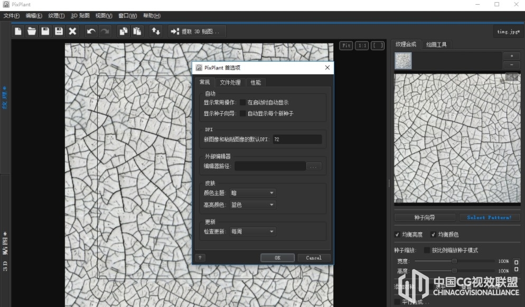Toggle the 均衡颜色 checkbox
The width and height of the screenshot is (525, 307).
[433, 234]
